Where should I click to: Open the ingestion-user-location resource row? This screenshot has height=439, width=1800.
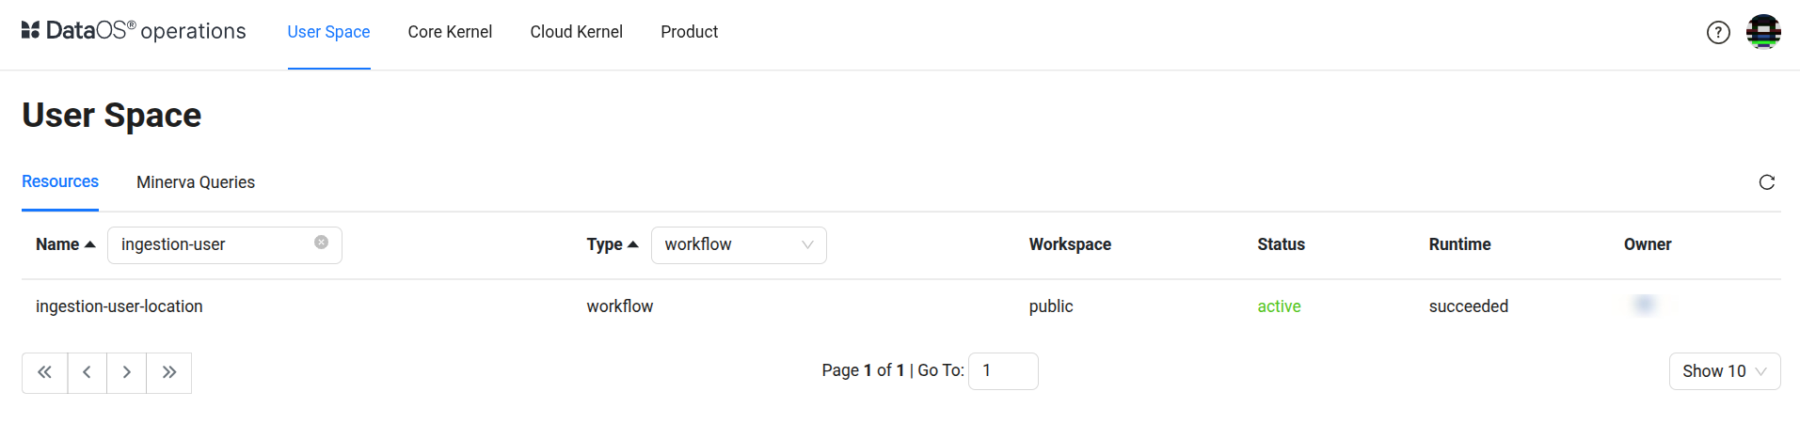[x=119, y=306]
